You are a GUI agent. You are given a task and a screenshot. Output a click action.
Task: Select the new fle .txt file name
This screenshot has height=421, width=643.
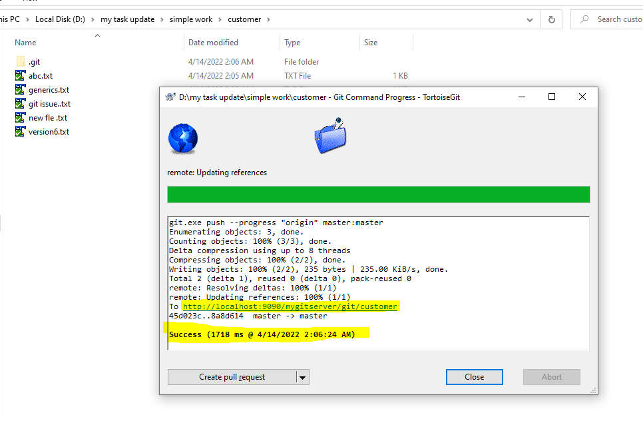tap(48, 118)
